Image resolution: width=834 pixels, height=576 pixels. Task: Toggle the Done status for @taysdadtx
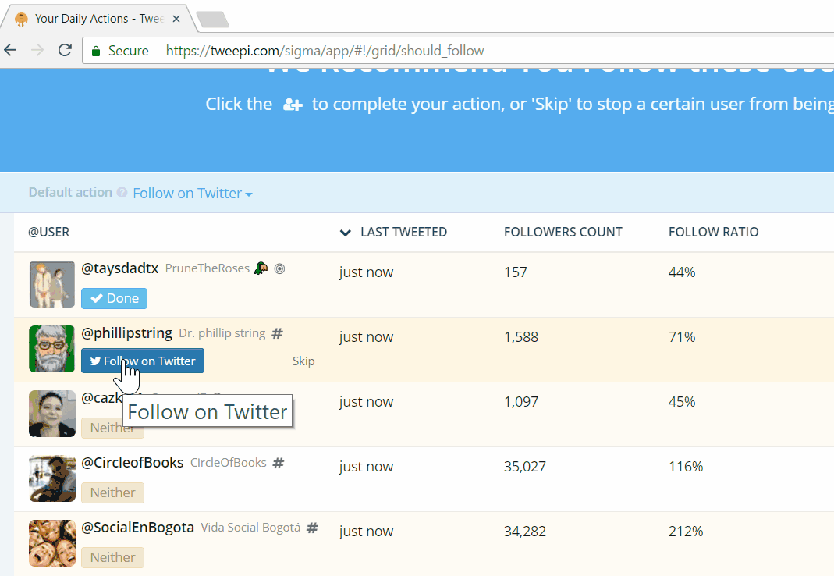pyautogui.click(x=114, y=298)
